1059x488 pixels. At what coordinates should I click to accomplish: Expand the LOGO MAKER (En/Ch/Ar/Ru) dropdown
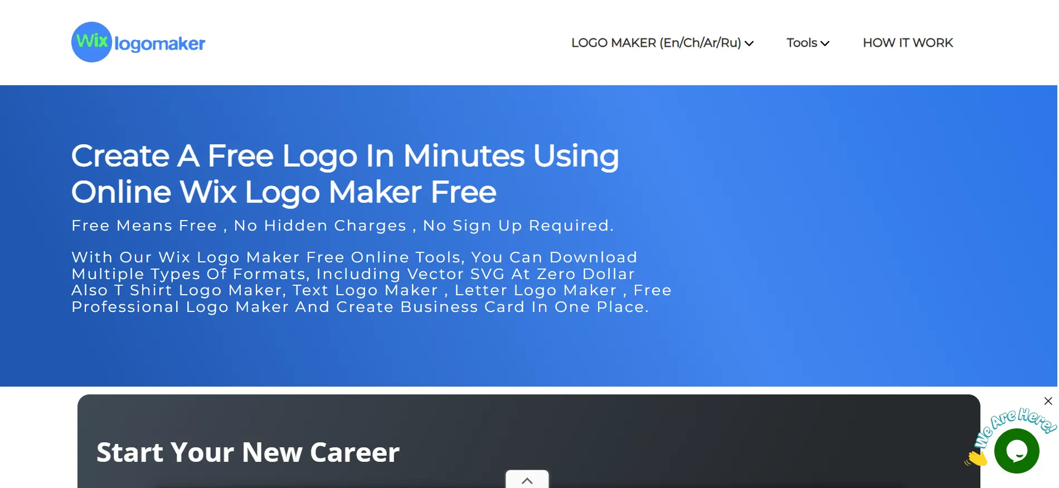click(662, 43)
